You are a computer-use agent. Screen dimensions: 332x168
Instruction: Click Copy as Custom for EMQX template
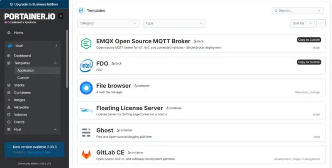pyautogui.click(x=309, y=40)
